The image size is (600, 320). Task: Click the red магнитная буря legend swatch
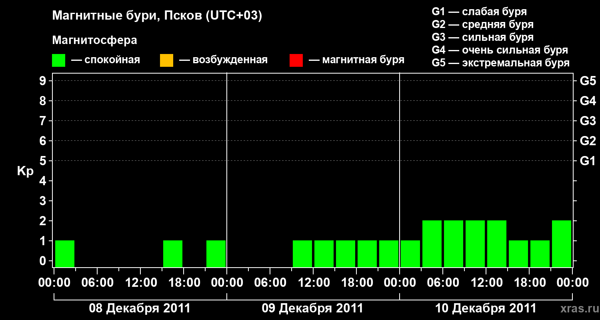point(296,60)
